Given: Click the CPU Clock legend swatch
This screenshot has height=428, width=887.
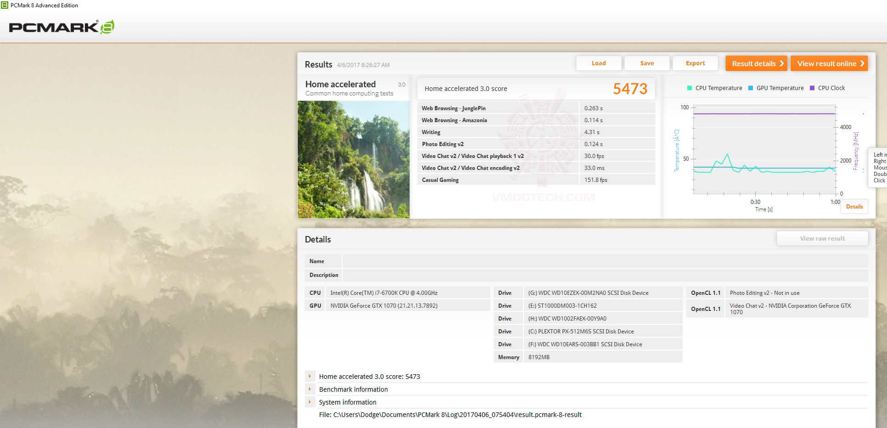Looking at the screenshot, I should [x=812, y=88].
